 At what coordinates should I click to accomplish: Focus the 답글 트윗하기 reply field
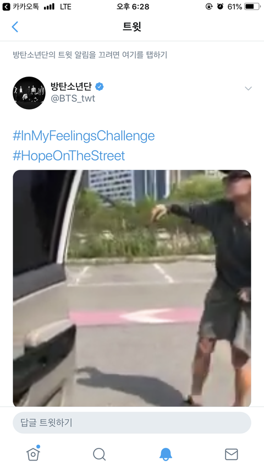point(131,423)
